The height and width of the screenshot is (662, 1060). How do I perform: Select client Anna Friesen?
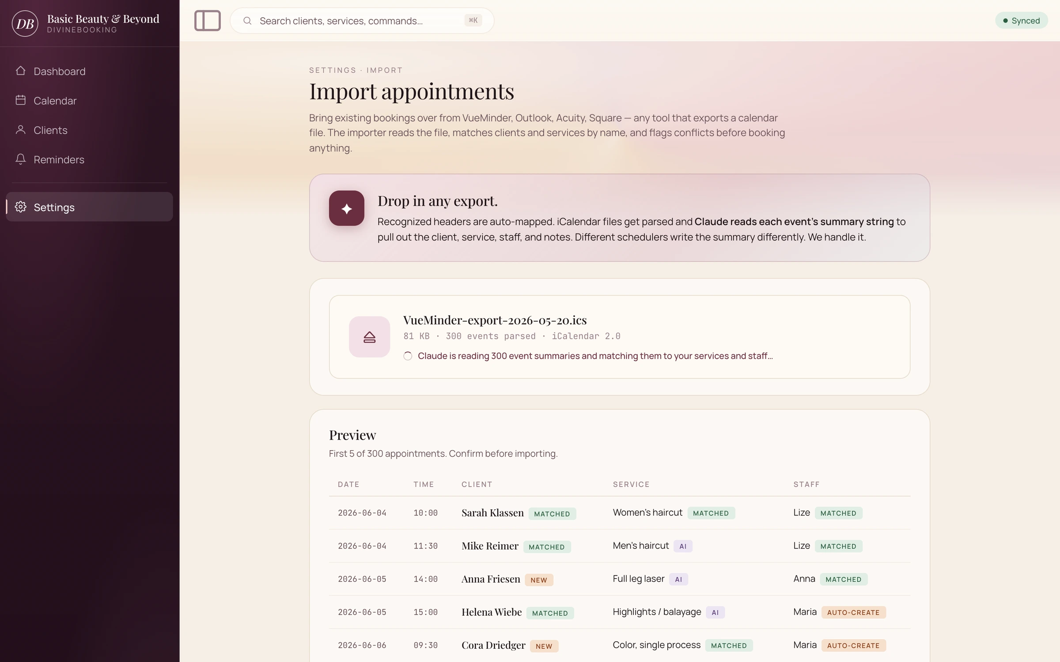pos(491,579)
